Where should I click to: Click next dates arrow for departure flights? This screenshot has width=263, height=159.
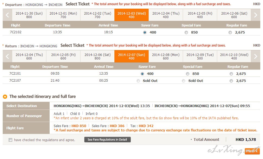point(255,15)
